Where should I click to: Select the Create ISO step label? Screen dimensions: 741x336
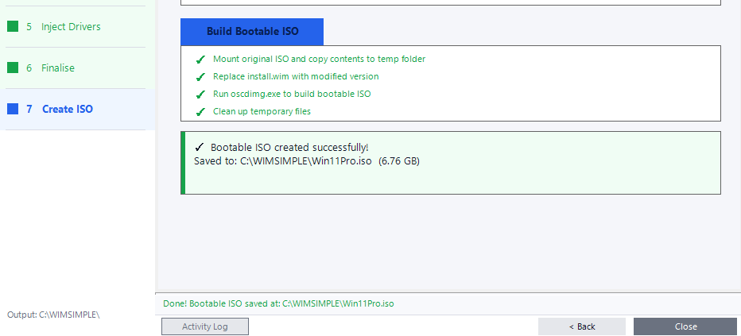click(x=68, y=109)
